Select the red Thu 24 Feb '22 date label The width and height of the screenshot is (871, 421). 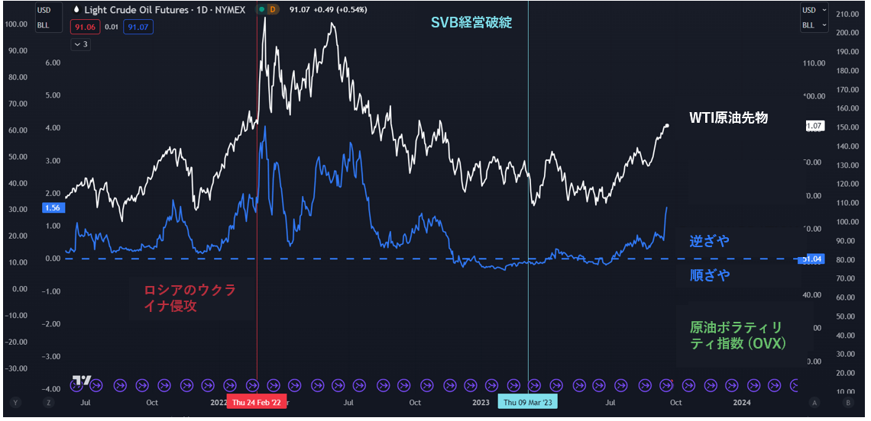(x=257, y=402)
